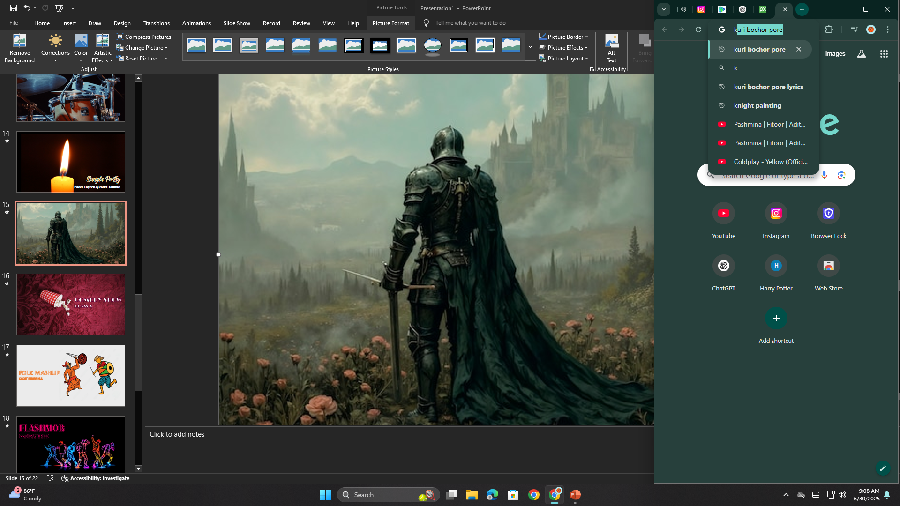
Task: Open the Design tab
Action: pos(122,23)
